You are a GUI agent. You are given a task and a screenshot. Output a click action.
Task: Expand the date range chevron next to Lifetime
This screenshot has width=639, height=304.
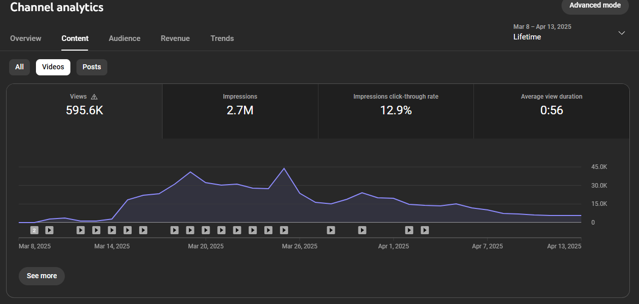tap(622, 33)
